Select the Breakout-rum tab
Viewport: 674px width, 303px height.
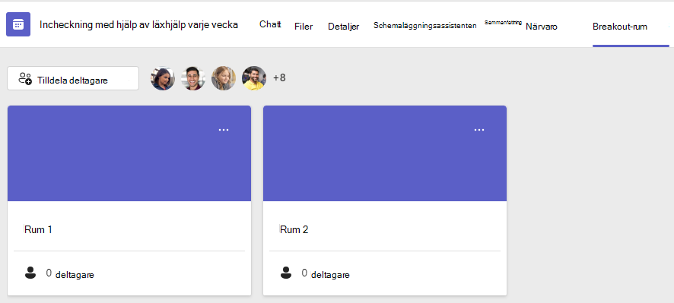pyautogui.click(x=620, y=27)
